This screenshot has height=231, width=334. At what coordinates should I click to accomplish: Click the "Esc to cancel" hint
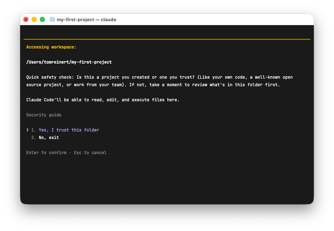pos(90,153)
